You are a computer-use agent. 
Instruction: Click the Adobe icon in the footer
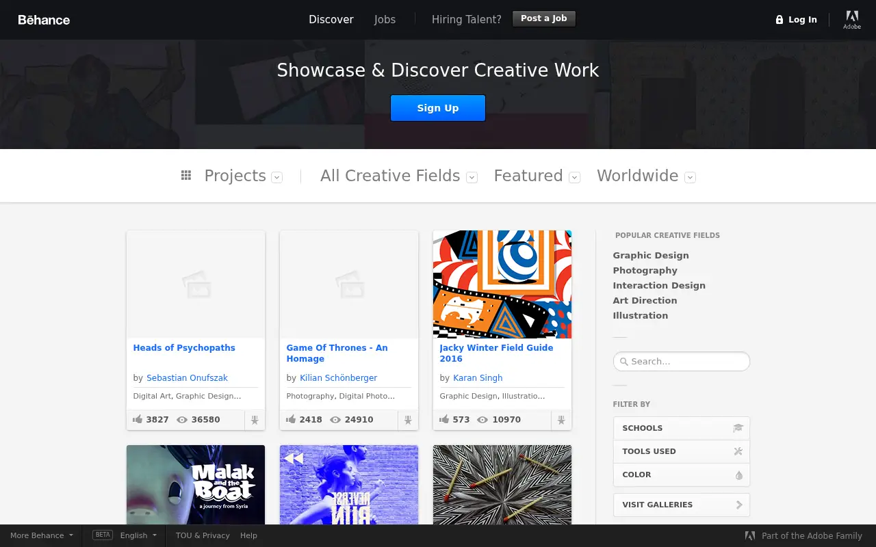click(x=750, y=536)
